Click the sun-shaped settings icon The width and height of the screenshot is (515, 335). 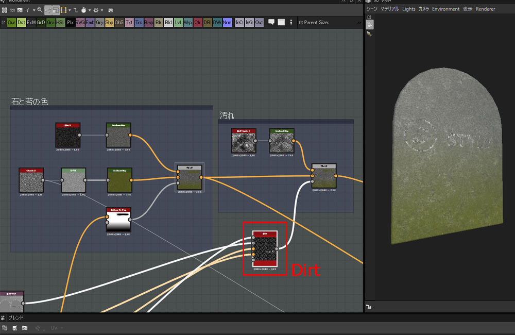pos(96,10)
